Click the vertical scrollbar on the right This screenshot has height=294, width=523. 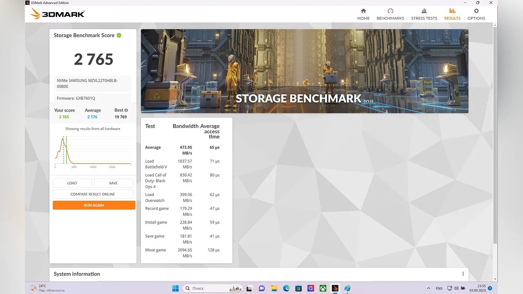coord(495,131)
